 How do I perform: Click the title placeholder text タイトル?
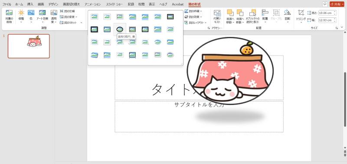[x=170, y=89]
